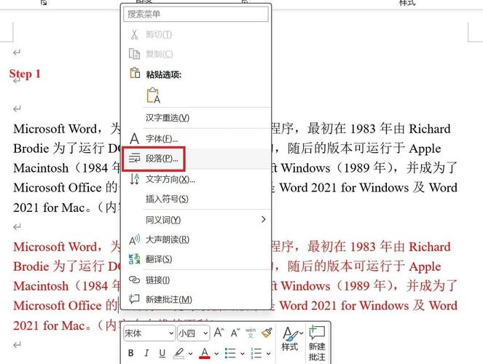Increase font size with the grow-font icon

pos(219,333)
